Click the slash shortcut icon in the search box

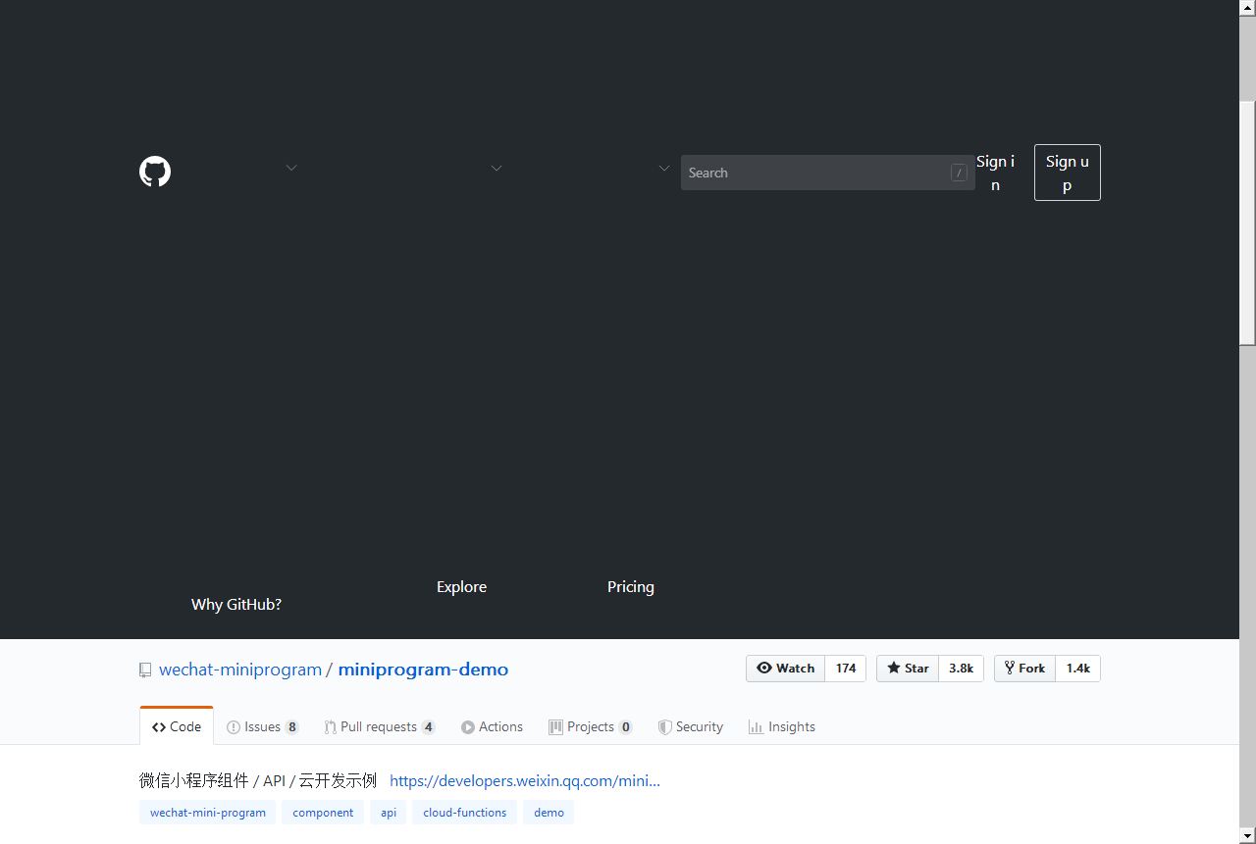[959, 173]
